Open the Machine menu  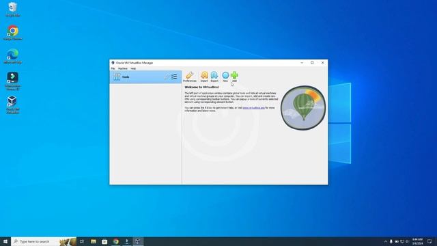[x=123, y=68]
